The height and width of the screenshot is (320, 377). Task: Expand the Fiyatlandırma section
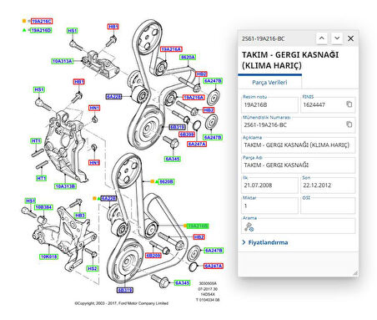click(265, 242)
